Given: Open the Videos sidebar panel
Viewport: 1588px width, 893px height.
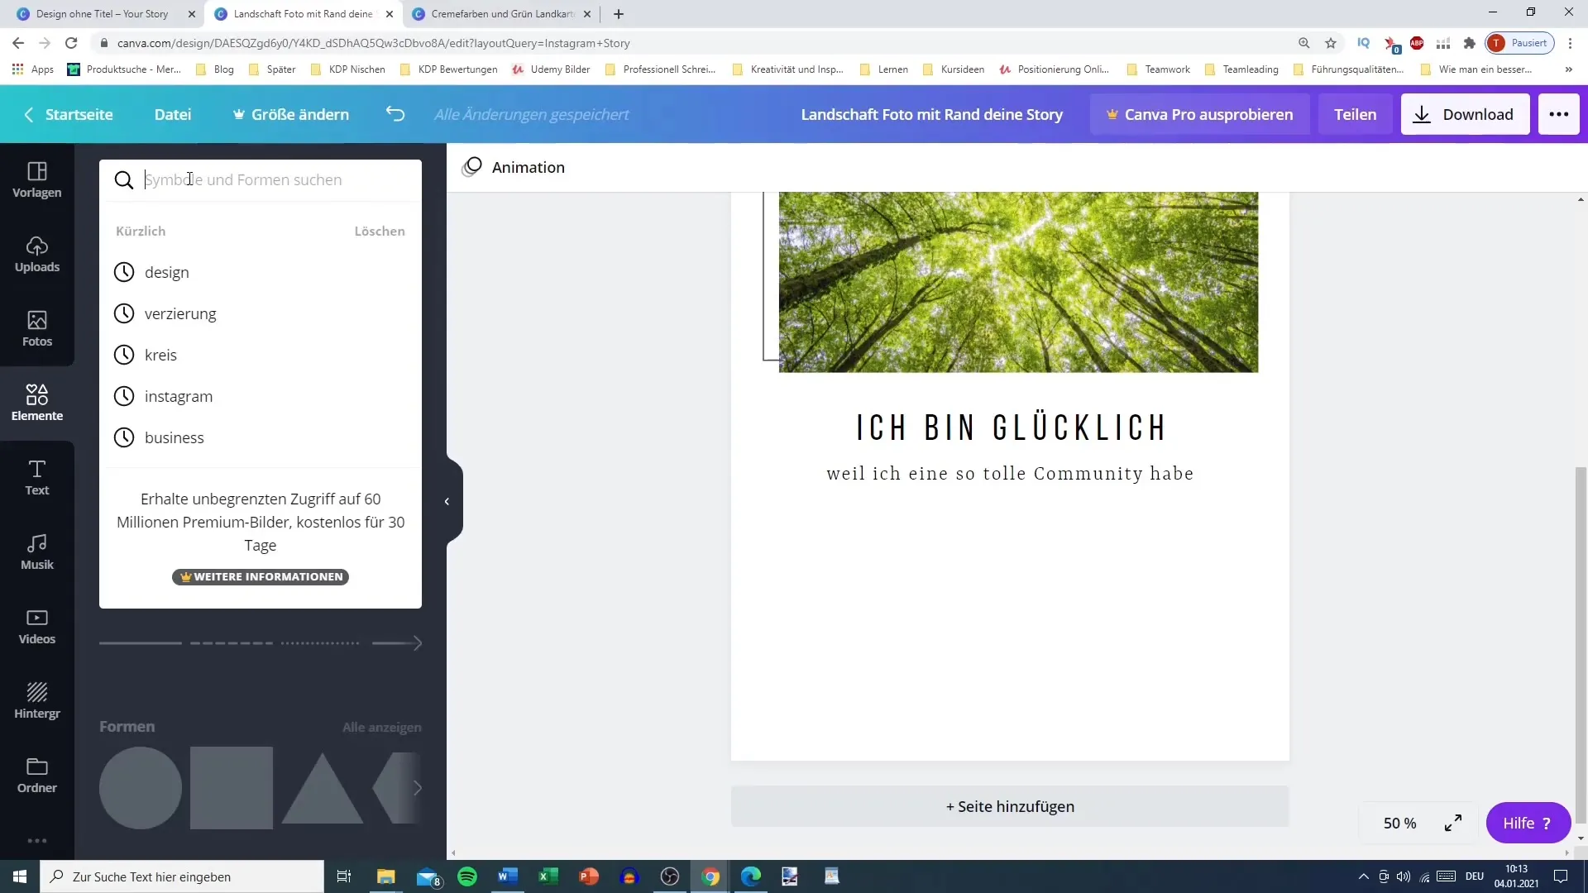Looking at the screenshot, I should click(x=36, y=626).
